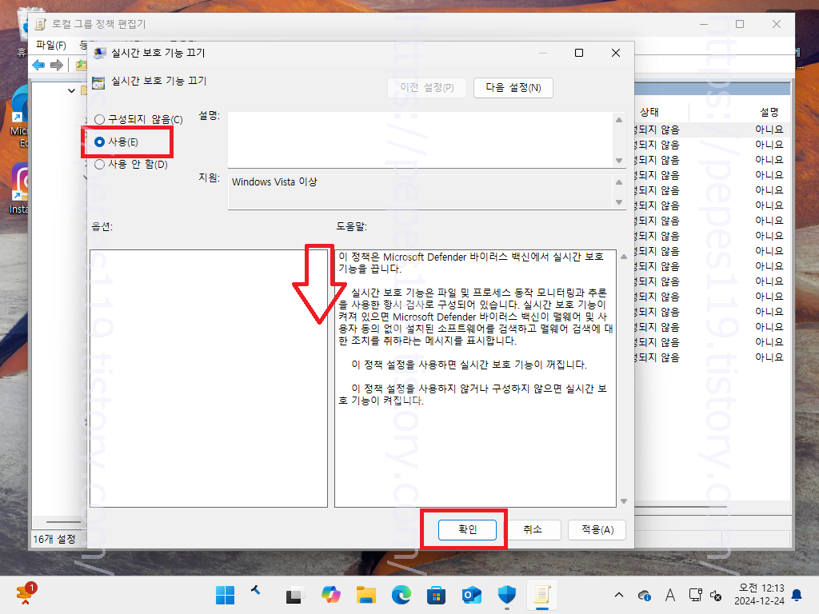Click the horizontal scrollbar in editor right pane
This screenshot has width=819, height=614.
click(680, 506)
